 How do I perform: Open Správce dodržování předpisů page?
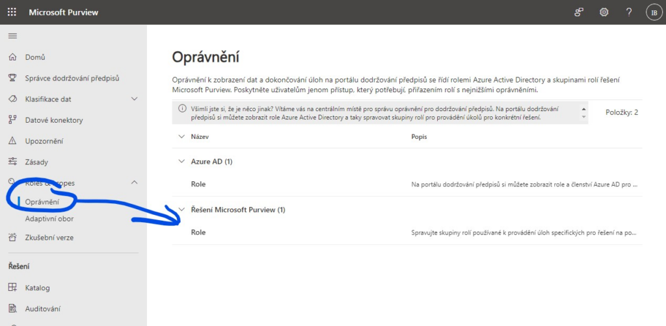pyautogui.click(x=72, y=78)
